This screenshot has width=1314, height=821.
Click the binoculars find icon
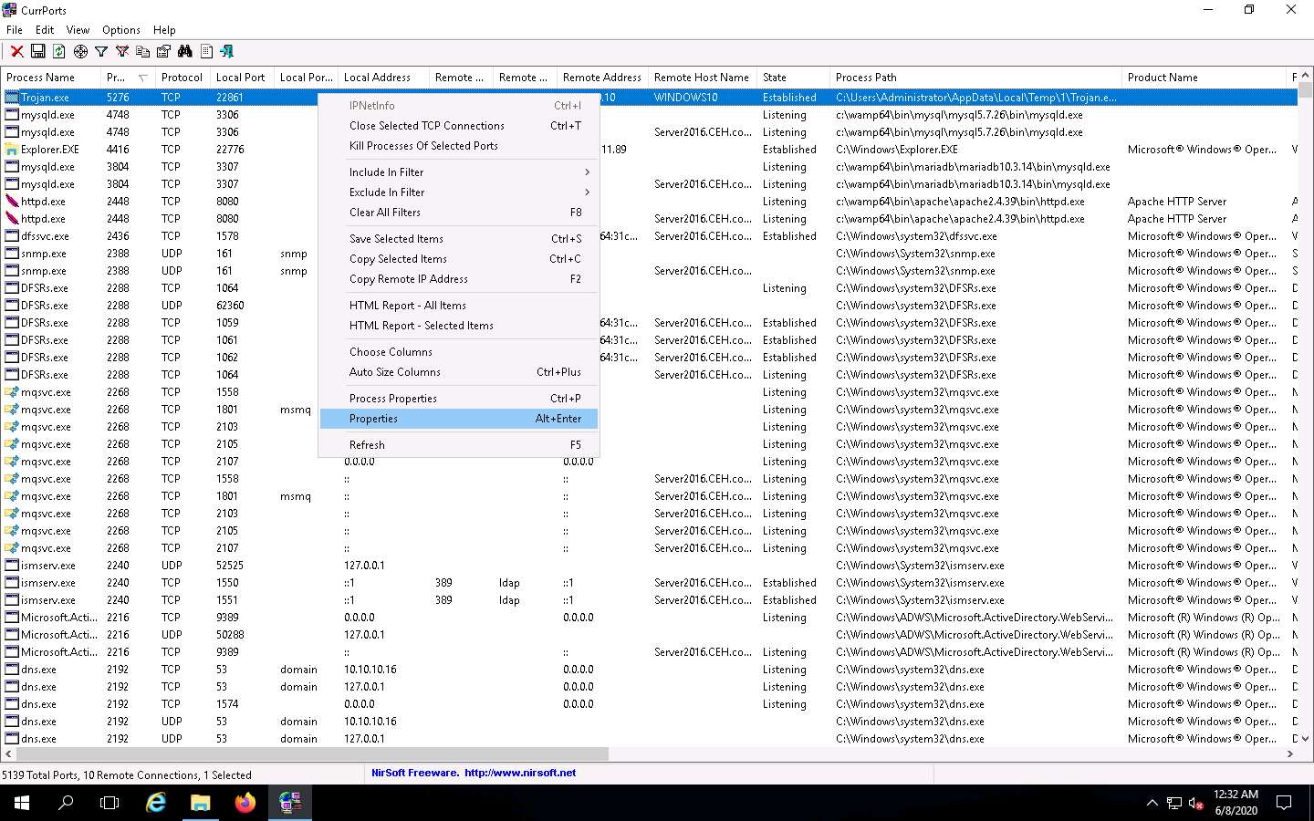click(x=185, y=51)
